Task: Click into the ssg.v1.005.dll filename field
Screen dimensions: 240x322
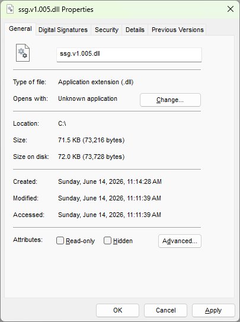Action: (129, 55)
